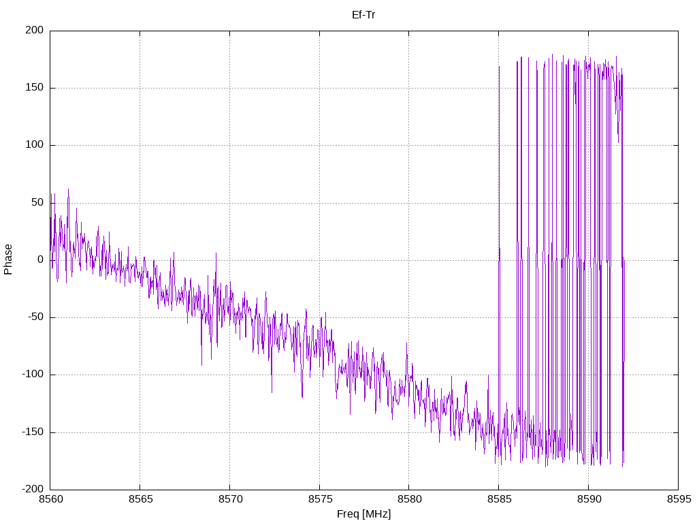Image resolution: width=697 pixels, height=523 pixels.
Task: Click the y-axis tick label 150
Action: point(34,88)
